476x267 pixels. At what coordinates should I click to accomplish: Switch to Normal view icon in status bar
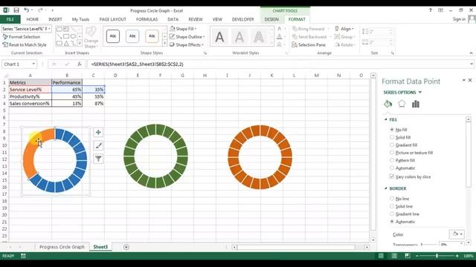pos(381,256)
